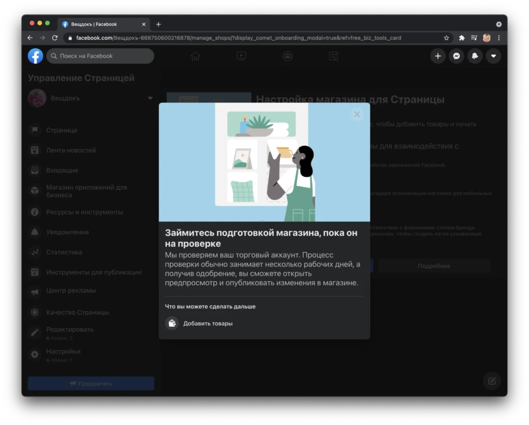Image resolution: width=529 pixels, height=425 pixels.
Task: Open the browser media control icon
Action: (x=474, y=38)
